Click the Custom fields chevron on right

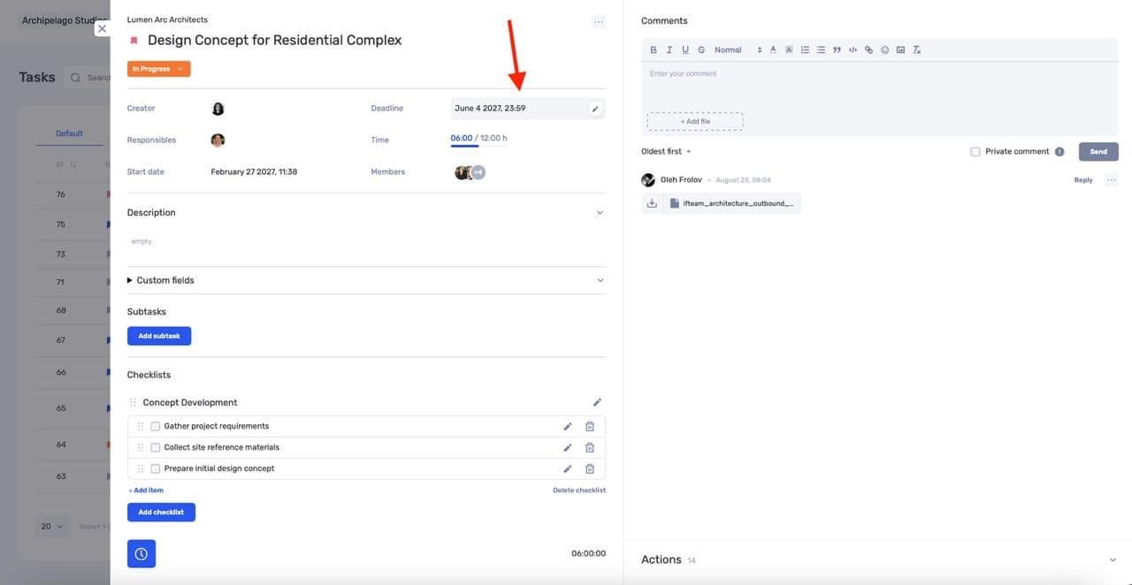coord(600,280)
